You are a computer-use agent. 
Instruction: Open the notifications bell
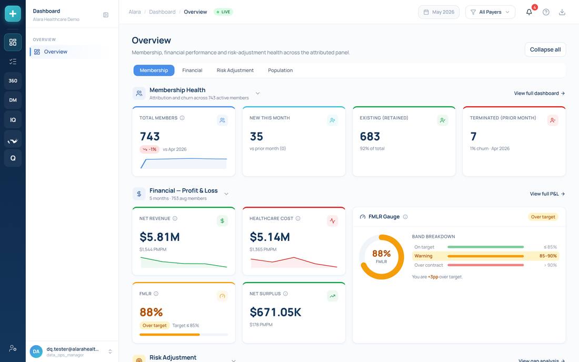[x=529, y=12]
